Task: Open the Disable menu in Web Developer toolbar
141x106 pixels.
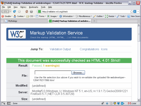Action: pyautogui.click(x=7, y=16)
